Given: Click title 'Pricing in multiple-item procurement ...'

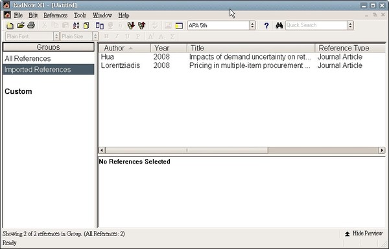Looking at the screenshot, I should [x=250, y=65].
